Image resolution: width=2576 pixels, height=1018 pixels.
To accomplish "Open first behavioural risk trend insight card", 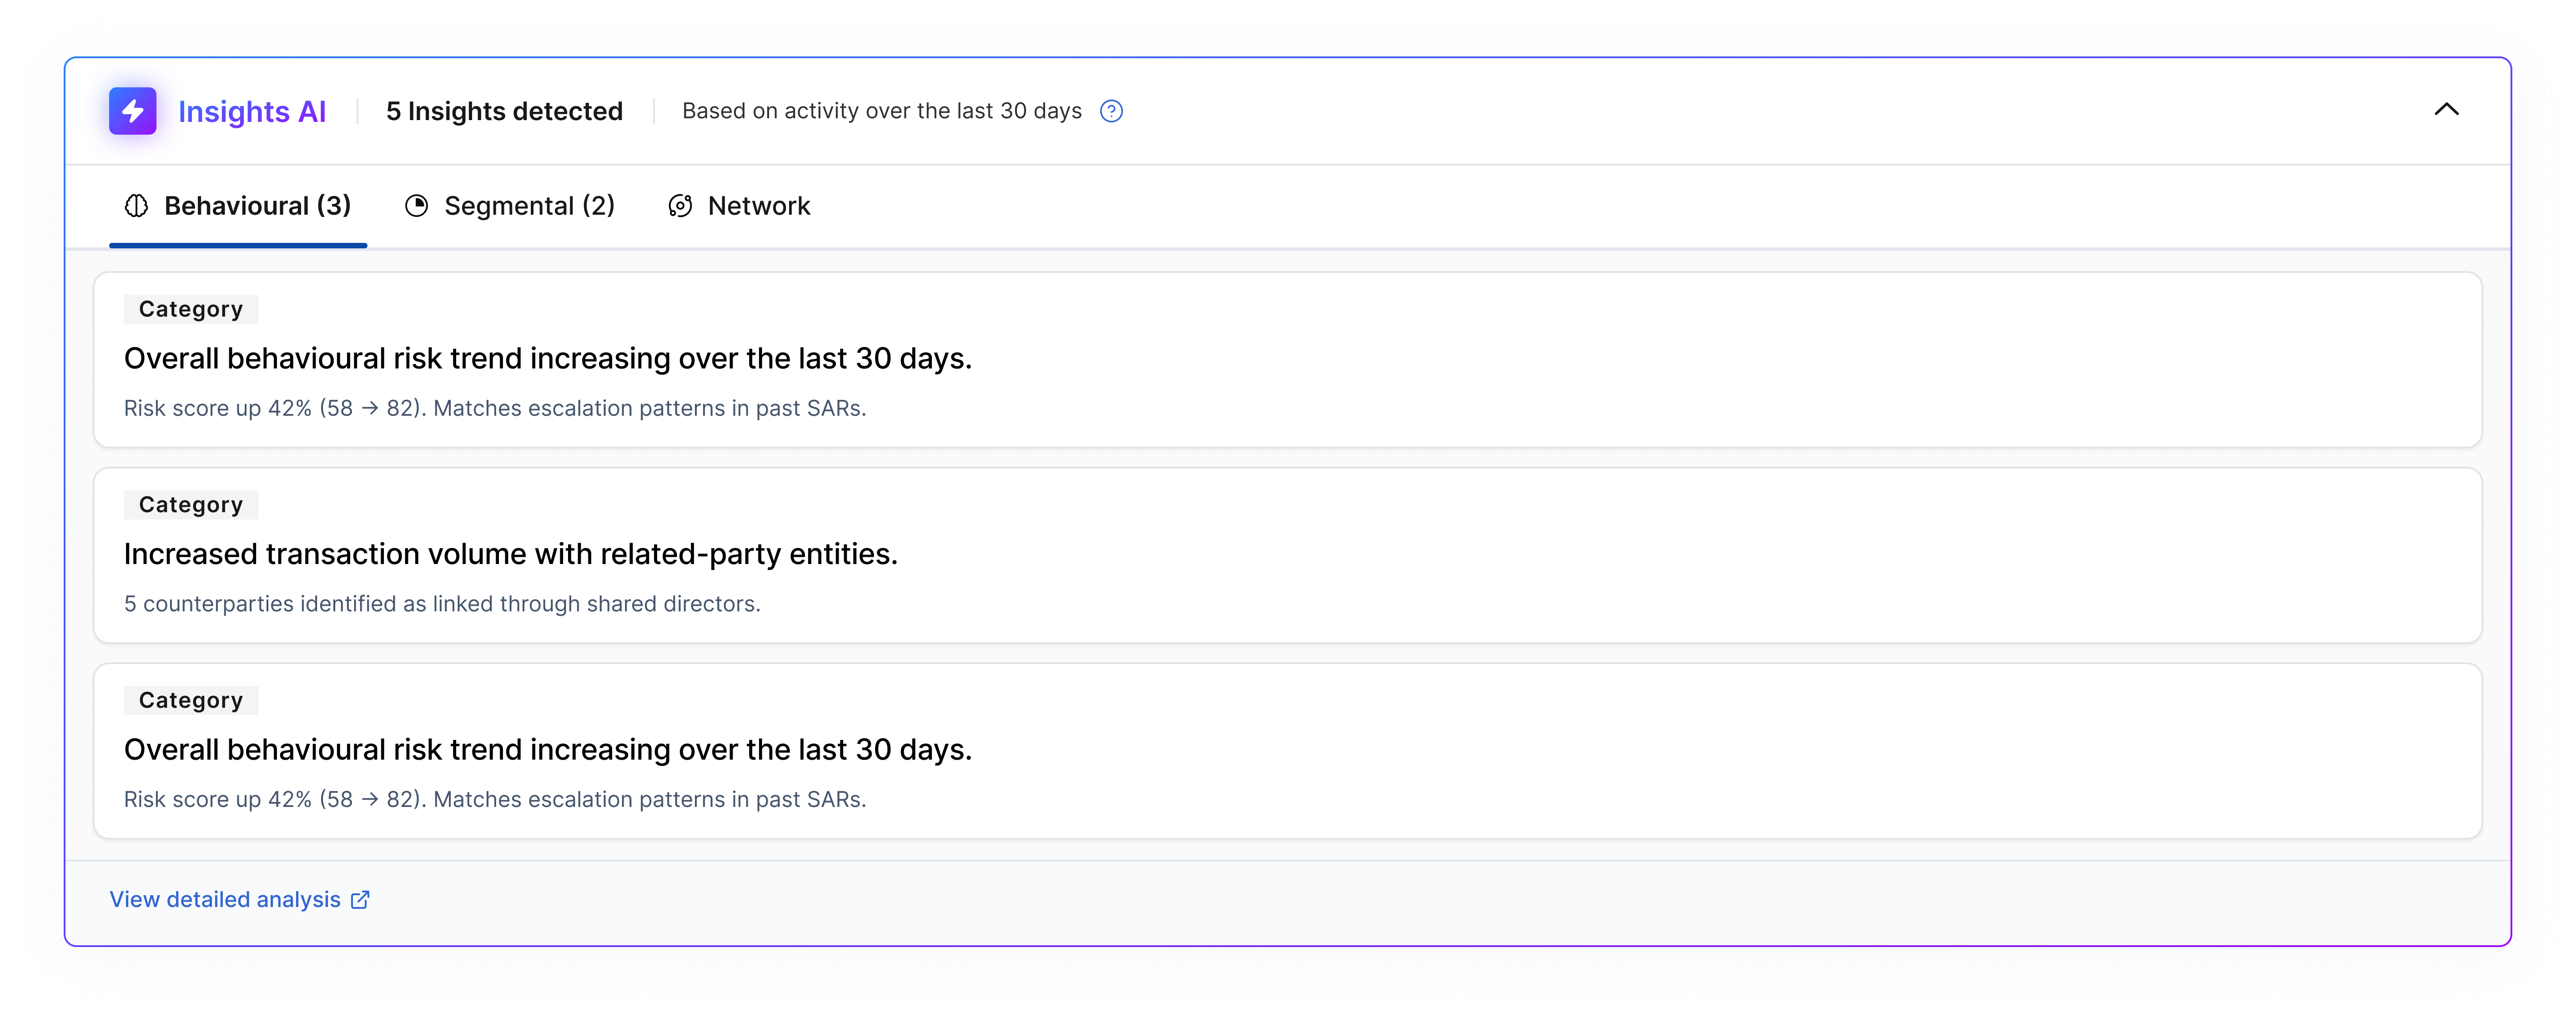I will 548,358.
